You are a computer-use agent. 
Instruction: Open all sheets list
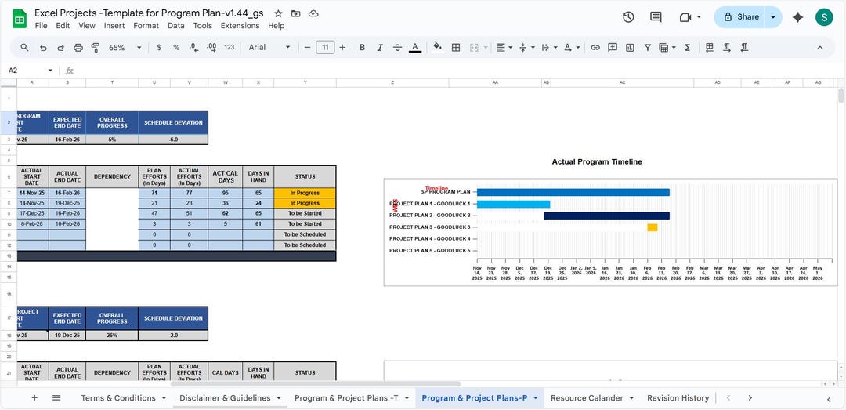click(x=56, y=398)
